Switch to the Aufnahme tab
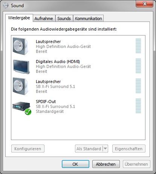Image resolution: width=156 pixels, height=174 pixels. pyautogui.click(x=44, y=18)
